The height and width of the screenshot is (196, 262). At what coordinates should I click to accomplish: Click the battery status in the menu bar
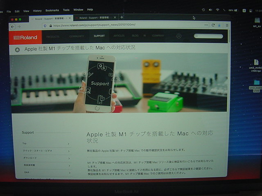coord(233,10)
